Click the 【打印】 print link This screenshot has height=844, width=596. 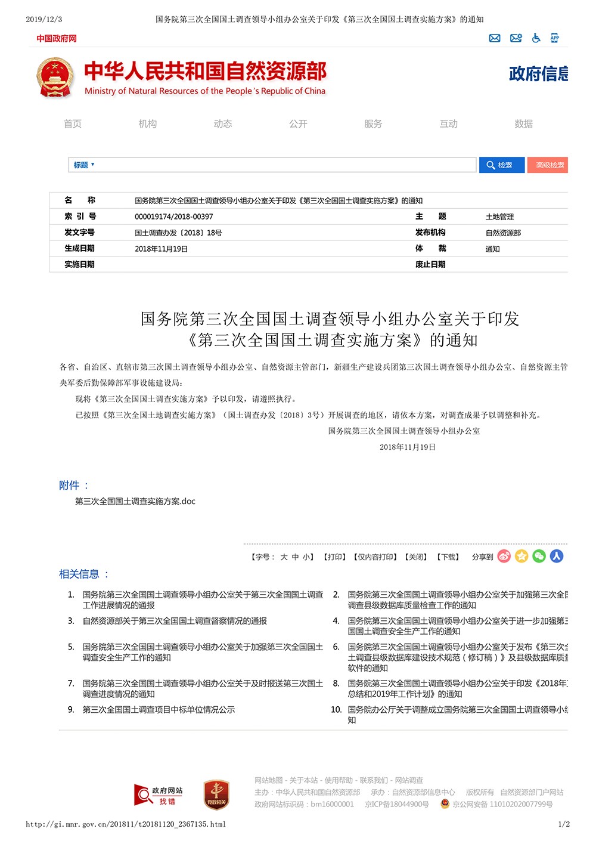(334, 557)
